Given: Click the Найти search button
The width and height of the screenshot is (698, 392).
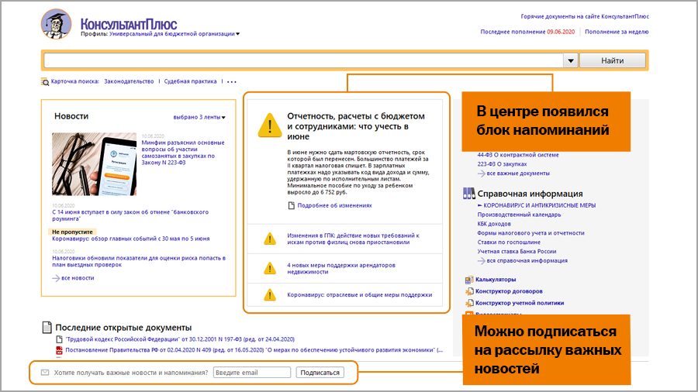Looking at the screenshot, I should 612,60.
